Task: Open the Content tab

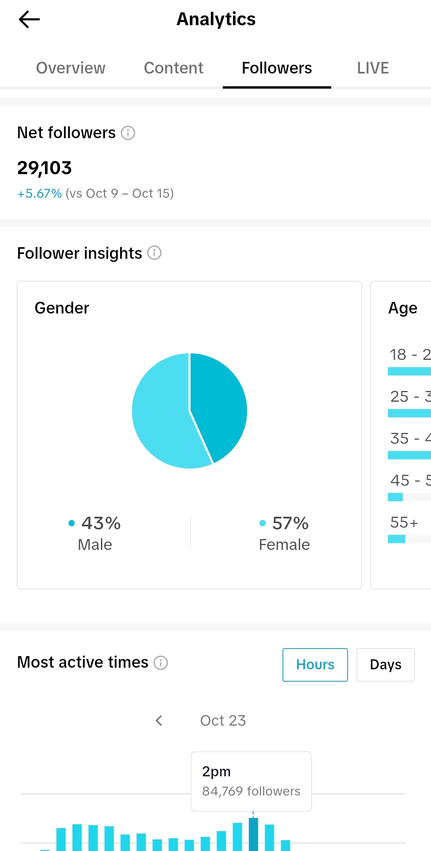Action: 173,68
